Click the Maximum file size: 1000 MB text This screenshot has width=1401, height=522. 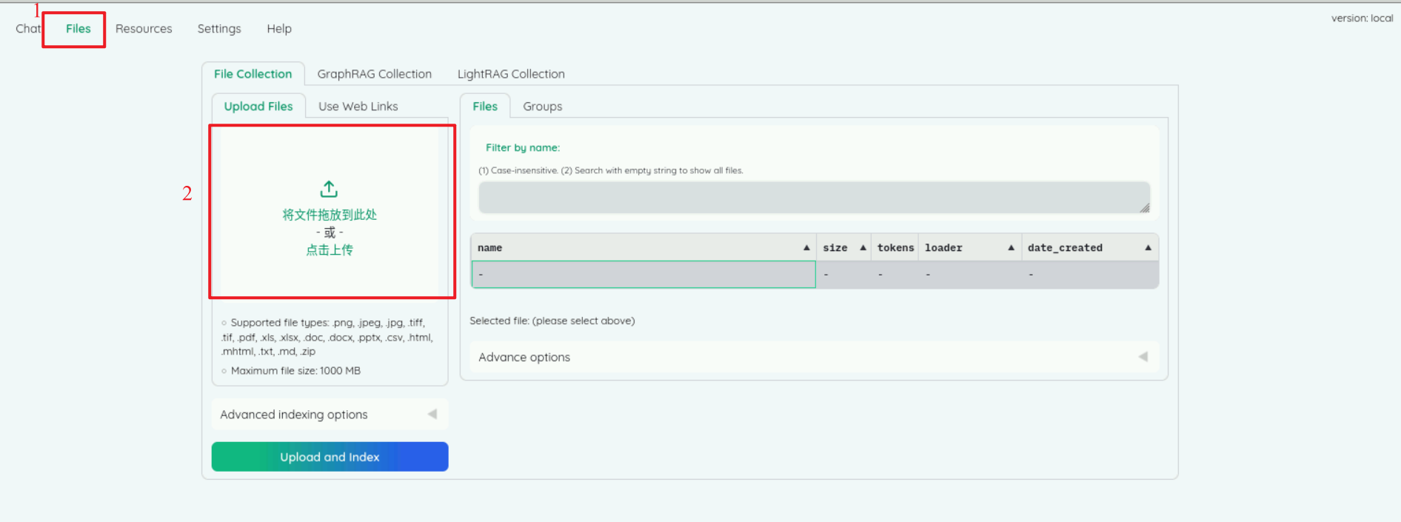295,371
